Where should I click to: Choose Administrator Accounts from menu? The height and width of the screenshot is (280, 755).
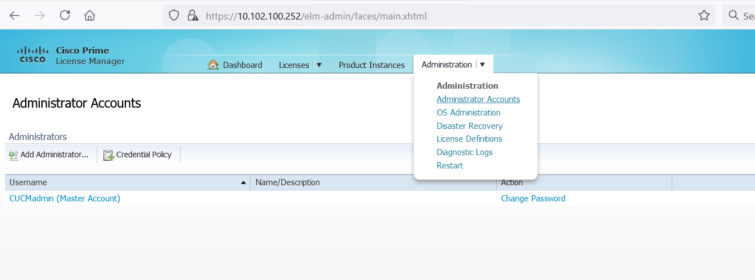(x=478, y=99)
